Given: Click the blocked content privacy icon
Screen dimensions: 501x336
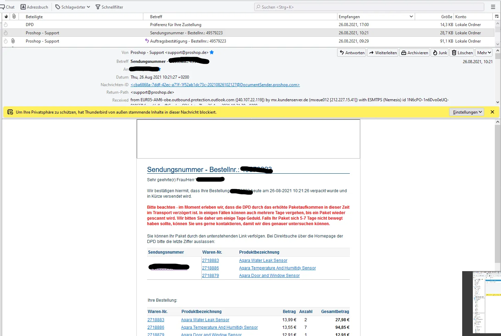Looking at the screenshot, I should click(x=10, y=112).
